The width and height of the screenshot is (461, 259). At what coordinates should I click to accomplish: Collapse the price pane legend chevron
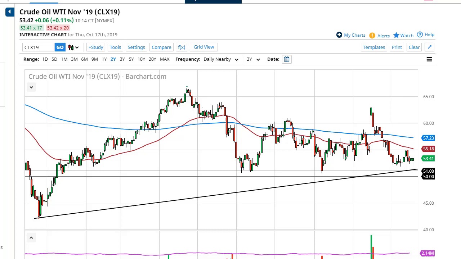click(31, 87)
